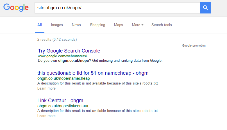Switch to the News tab
This screenshot has width=227, height=130.
coord(76,25)
